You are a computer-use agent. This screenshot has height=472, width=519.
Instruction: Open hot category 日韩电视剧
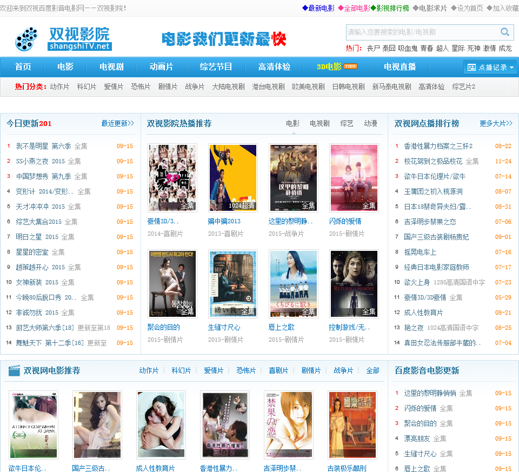[x=348, y=87]
